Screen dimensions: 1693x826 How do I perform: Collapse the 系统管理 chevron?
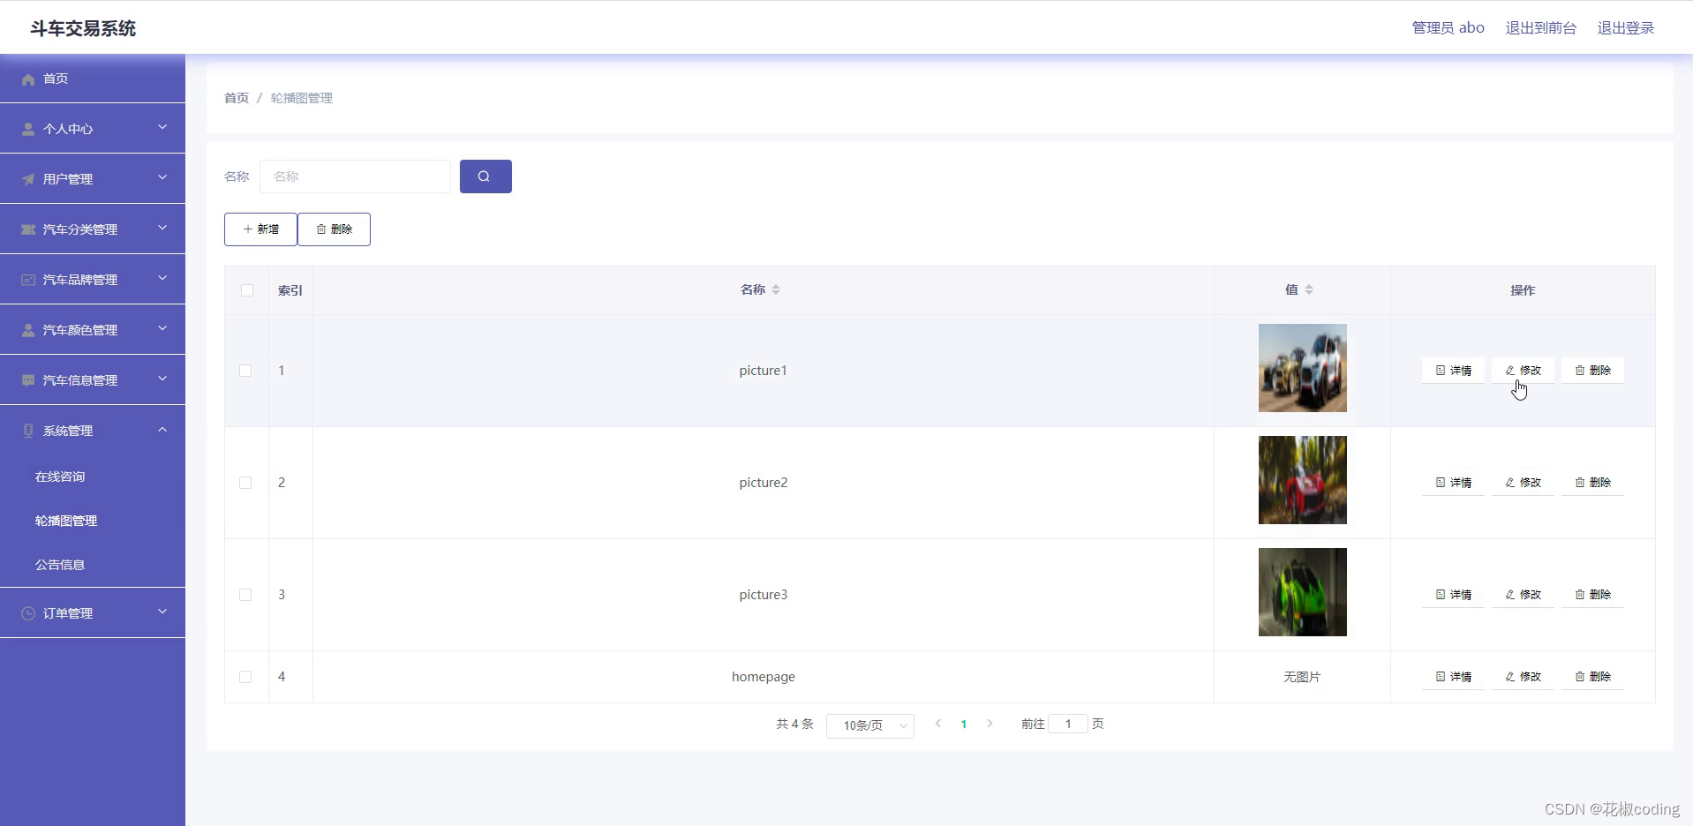(162, 429)
